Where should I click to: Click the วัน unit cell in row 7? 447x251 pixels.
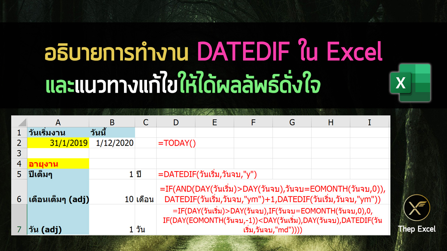(x=146, y=220)
